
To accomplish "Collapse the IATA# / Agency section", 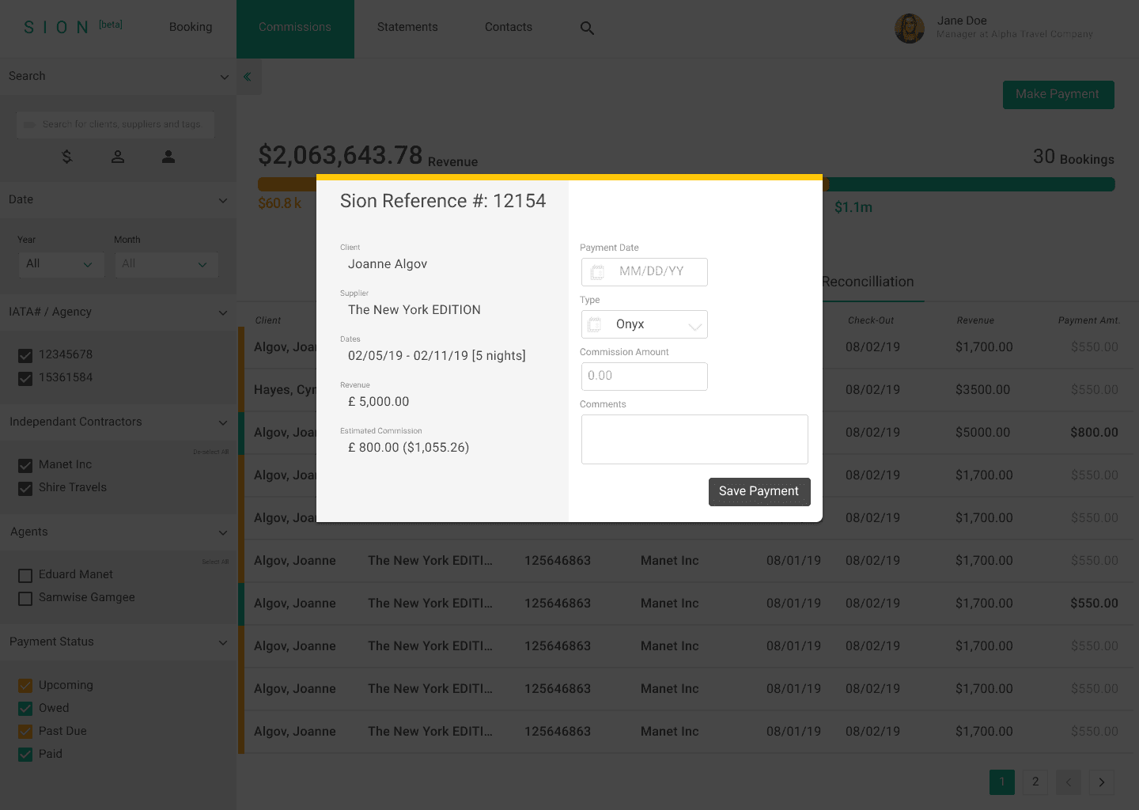I will [x=222, y=312].
